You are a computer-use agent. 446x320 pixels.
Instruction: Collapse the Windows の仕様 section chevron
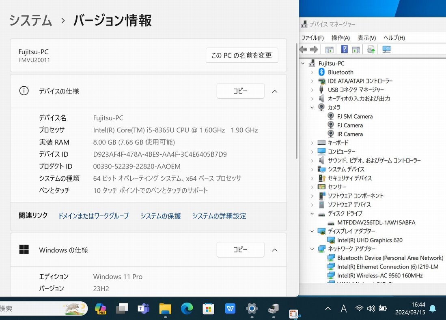coord(274,250)
